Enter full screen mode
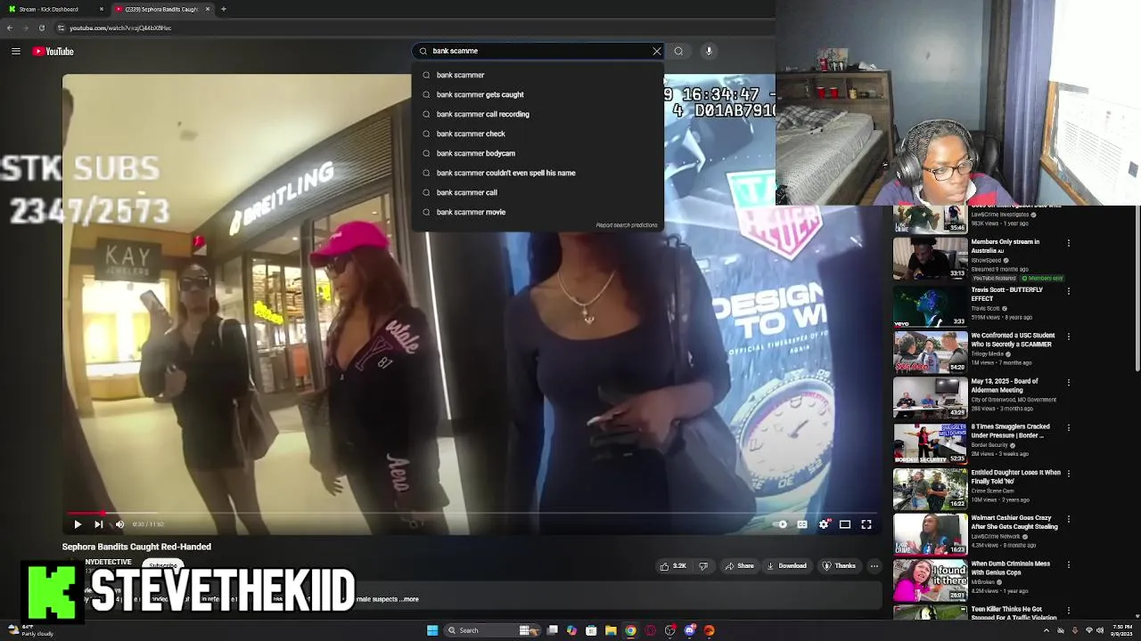Screen dimensions: 1141x641 click(x=866, y=524)
